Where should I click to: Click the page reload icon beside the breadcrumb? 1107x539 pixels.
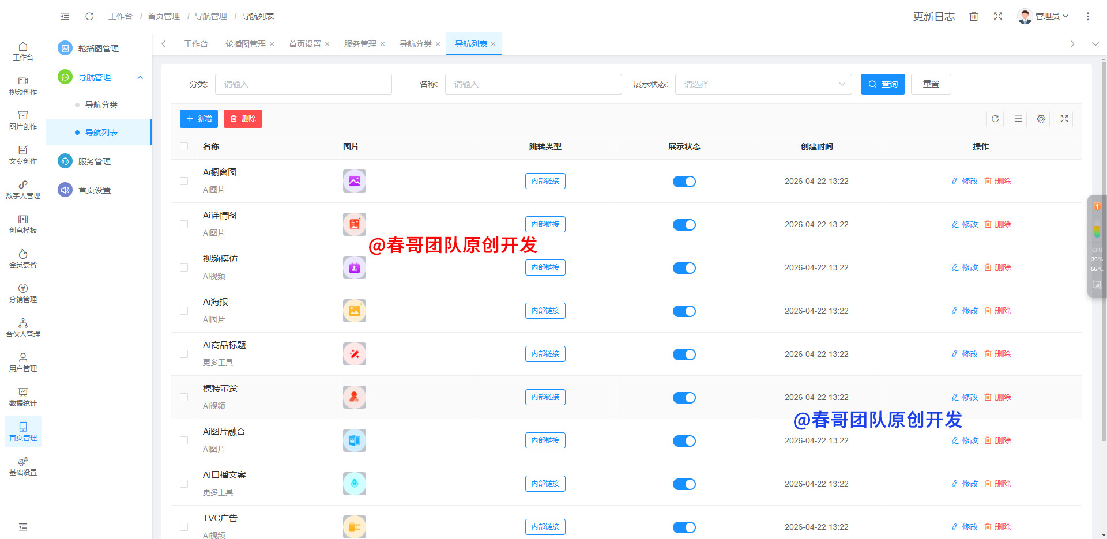click(x=89, y=16)
